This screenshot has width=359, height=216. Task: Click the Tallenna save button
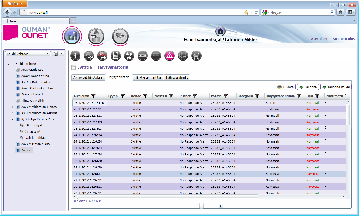308,87
